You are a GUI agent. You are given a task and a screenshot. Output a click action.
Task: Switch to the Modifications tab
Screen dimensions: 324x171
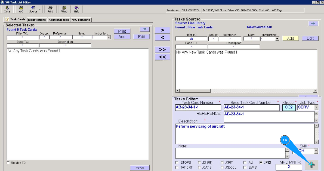click(x=37, y=20)
